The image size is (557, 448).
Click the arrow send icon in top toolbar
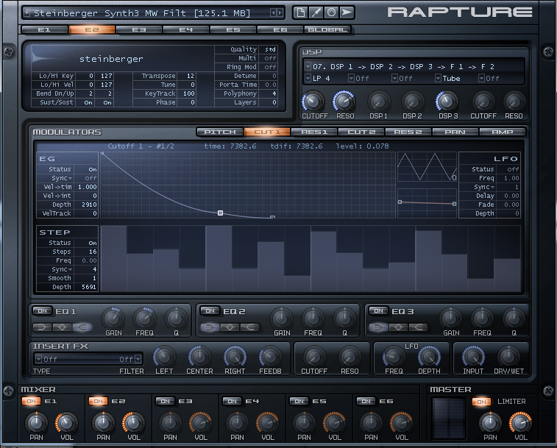coord(347,13)
